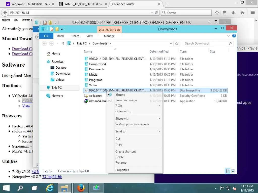Click New folder icon in quick access toolbar

coord(57,29)
